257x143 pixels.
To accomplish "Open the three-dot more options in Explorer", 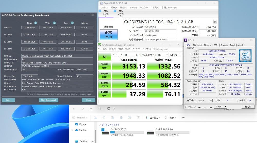I will (183, 118).
